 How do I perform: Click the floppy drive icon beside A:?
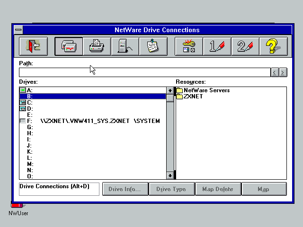[x=23, y=90]
